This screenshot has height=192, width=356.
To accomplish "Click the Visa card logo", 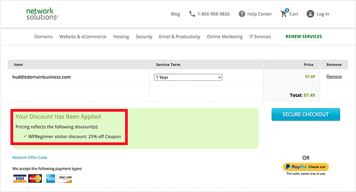I will pyautogui.click(x=20, y=178).
